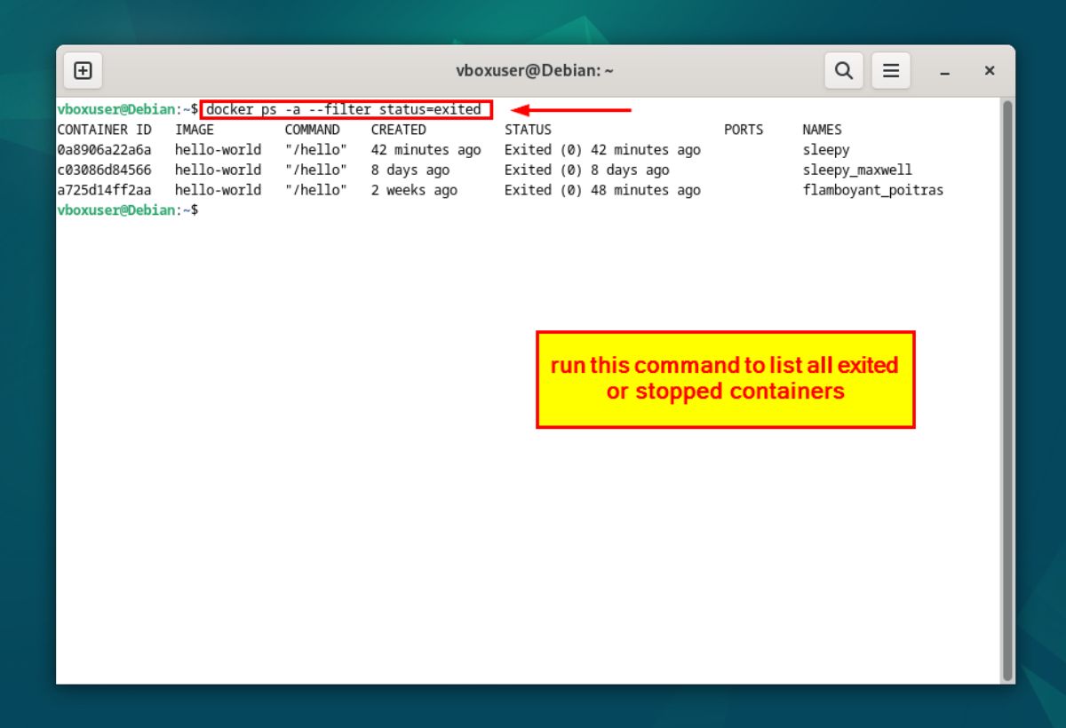Close the terminal window
The width and height of the screenshot is (1066, 728).
tap(989, 71)
